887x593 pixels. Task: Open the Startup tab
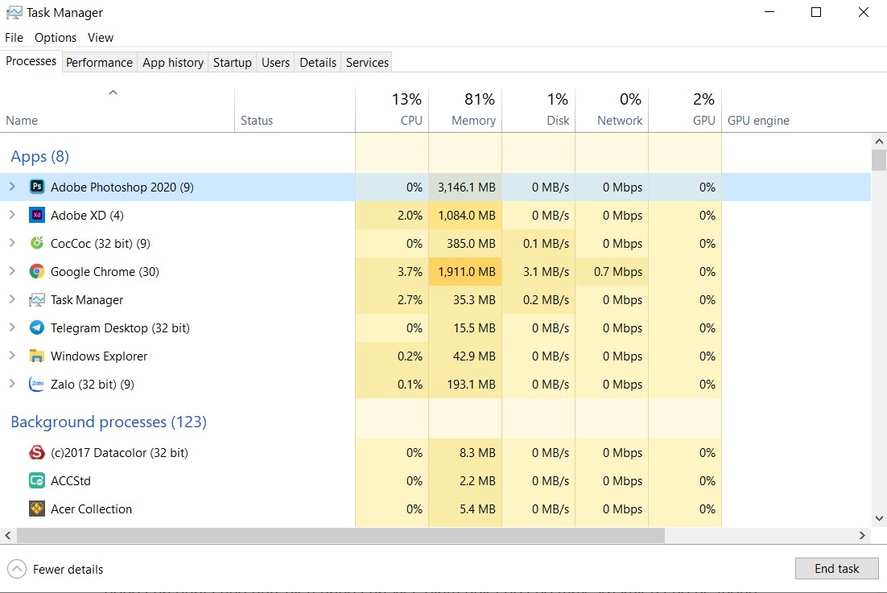tap(232, 63)
